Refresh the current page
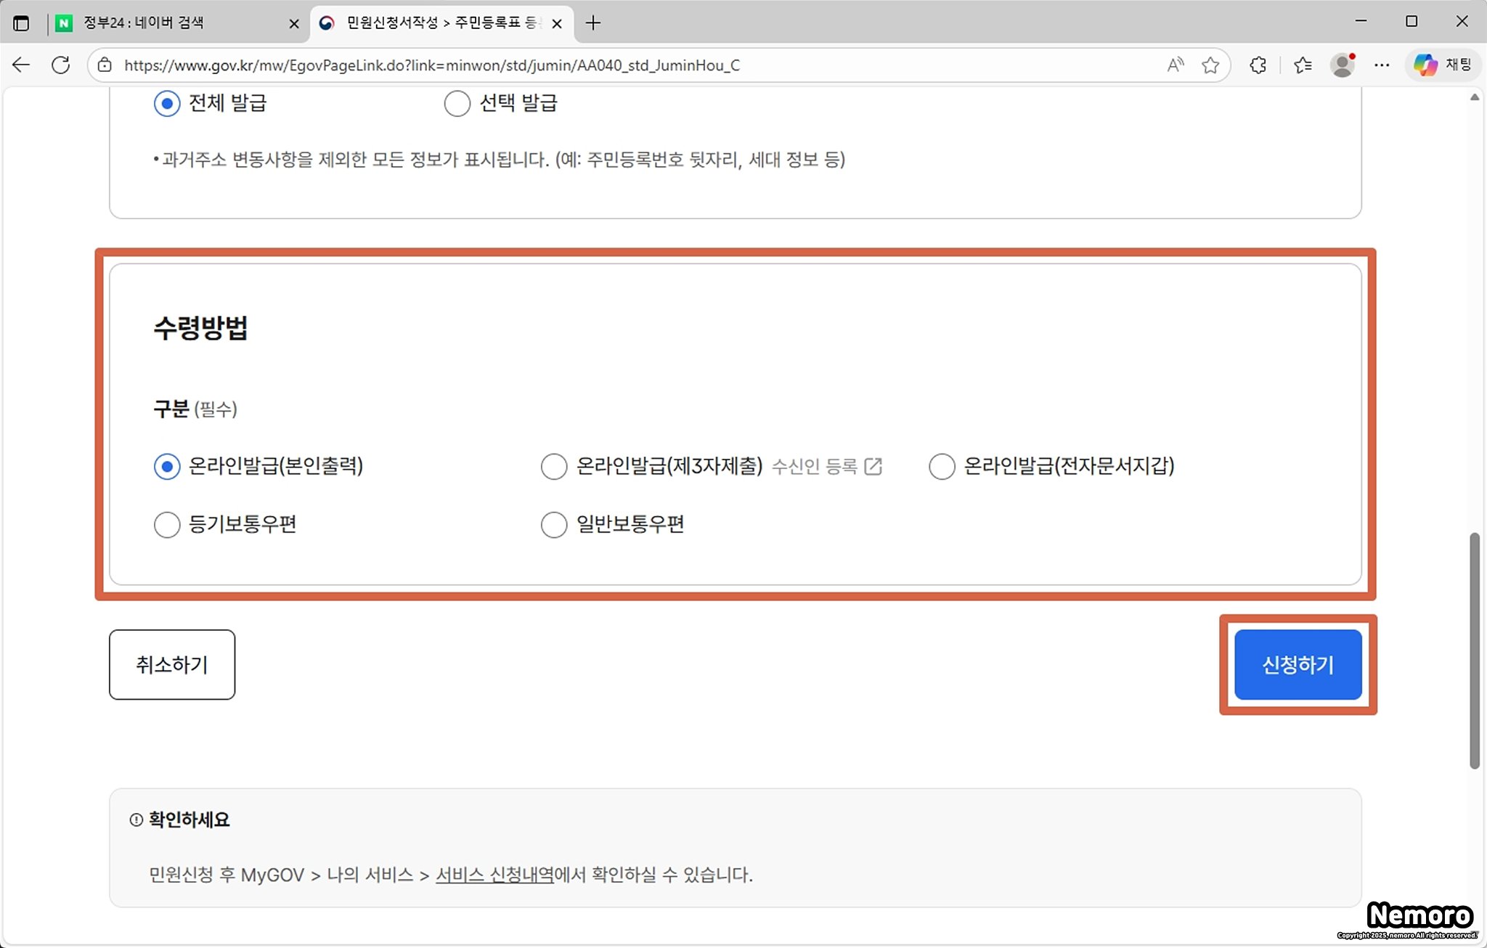1487x948 pixels. tap(61, 65)
